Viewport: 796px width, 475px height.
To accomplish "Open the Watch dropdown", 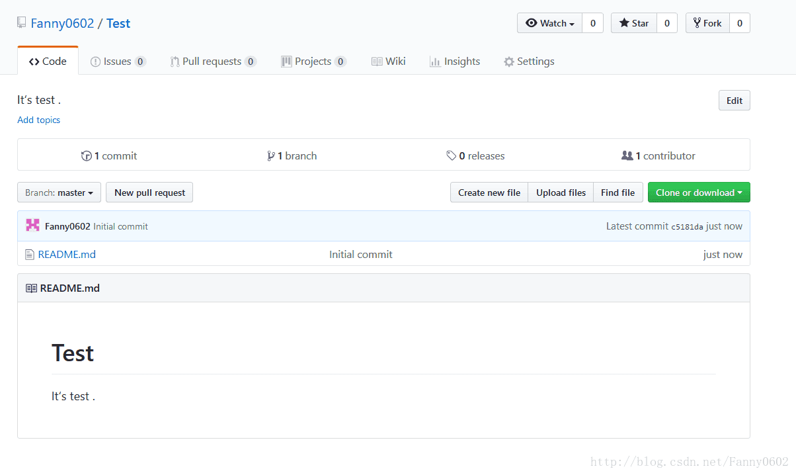I will pos(550,23).
